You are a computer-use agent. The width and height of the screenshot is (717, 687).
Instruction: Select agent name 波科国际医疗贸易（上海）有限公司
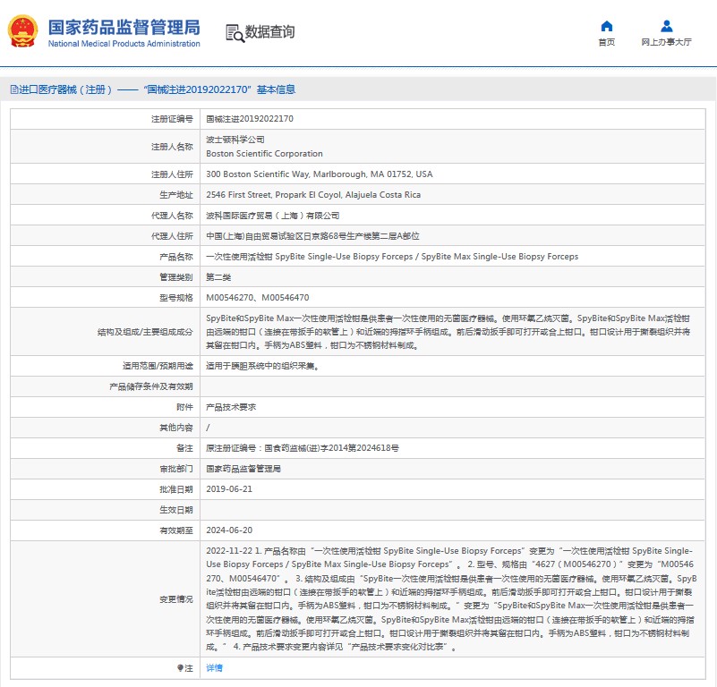pyautogui.click(x=272, y=216)
